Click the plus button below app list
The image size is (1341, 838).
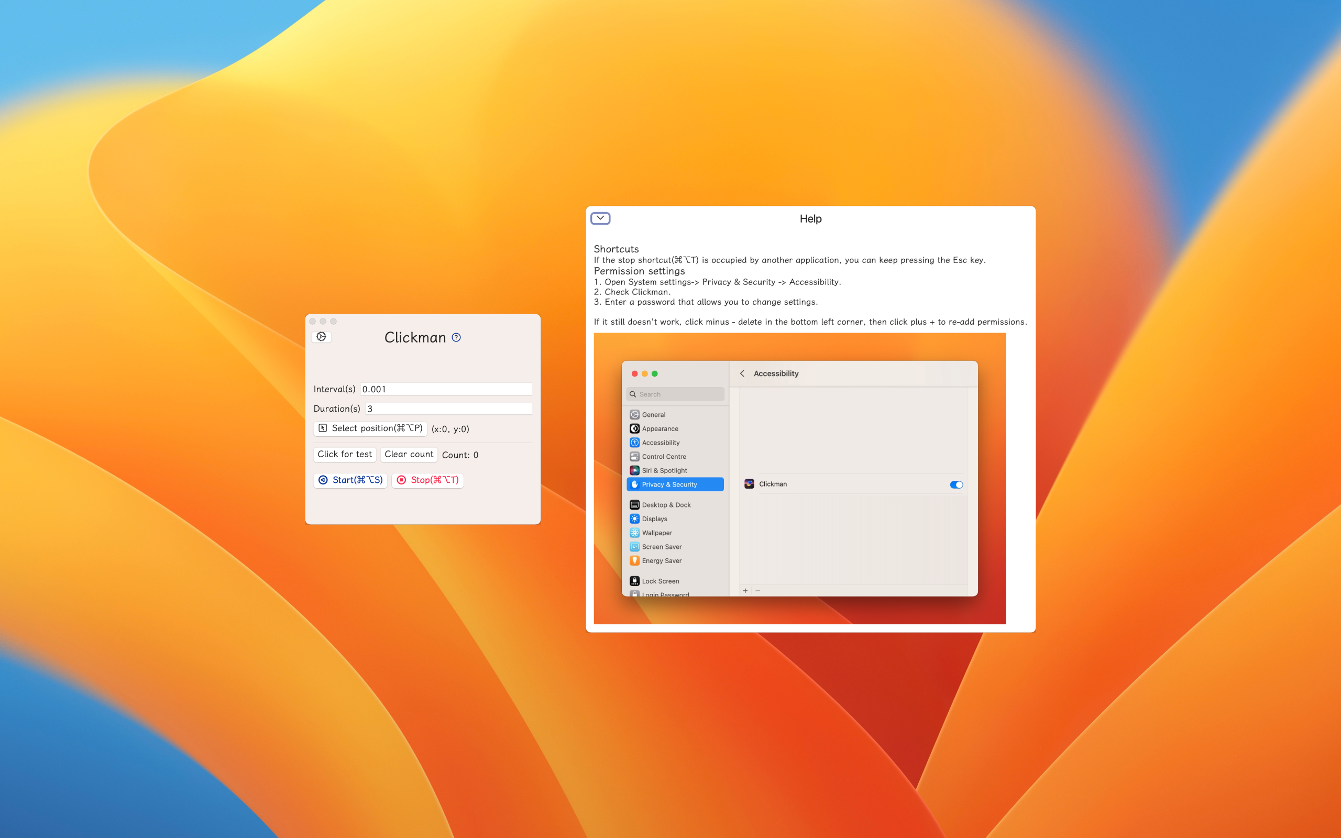[745, 590]
